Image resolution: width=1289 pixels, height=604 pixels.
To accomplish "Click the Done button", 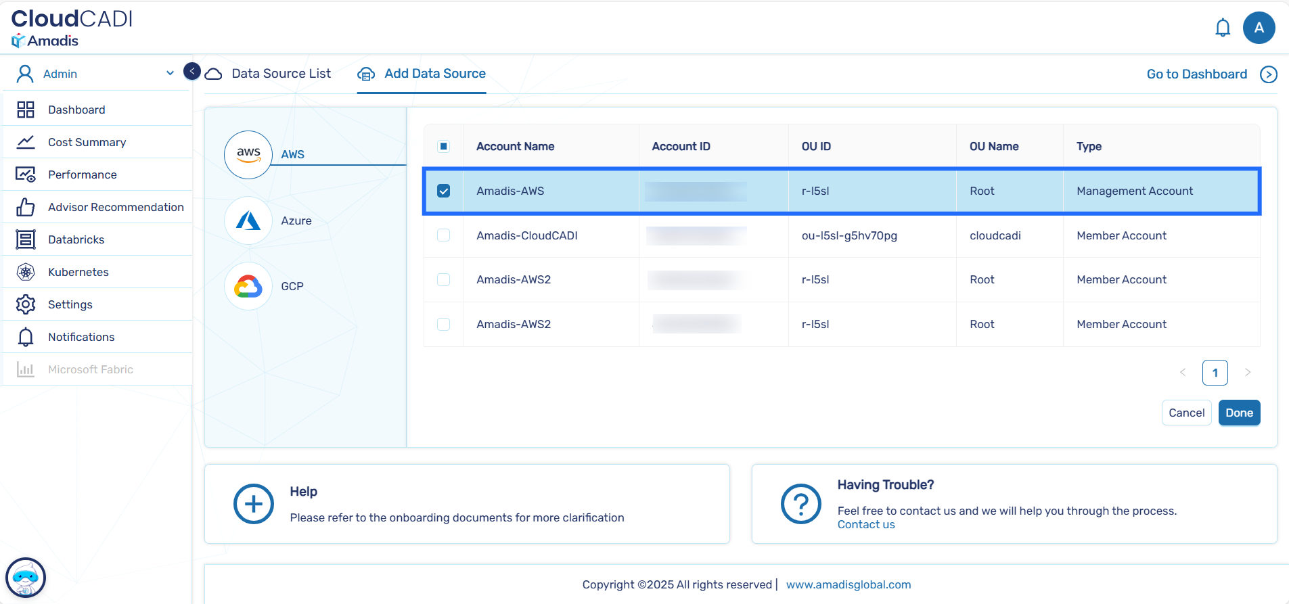I will 1238,413.
